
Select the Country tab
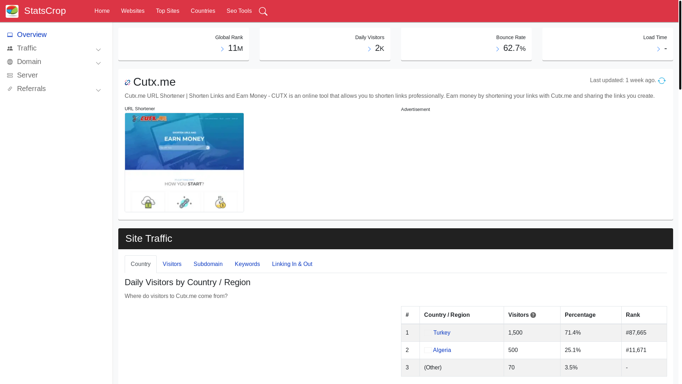(x=141, y=264)
